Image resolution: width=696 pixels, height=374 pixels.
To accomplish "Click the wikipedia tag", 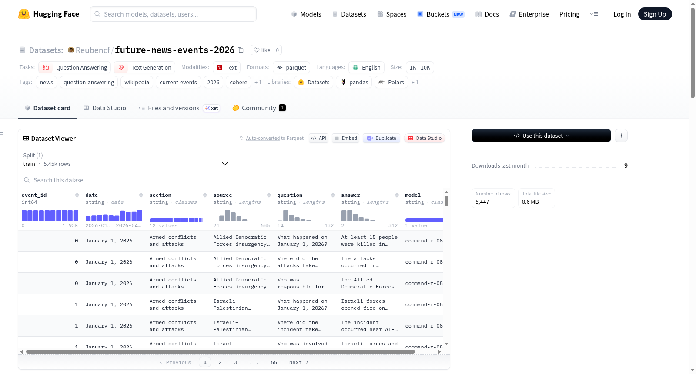I will [137, 82].
